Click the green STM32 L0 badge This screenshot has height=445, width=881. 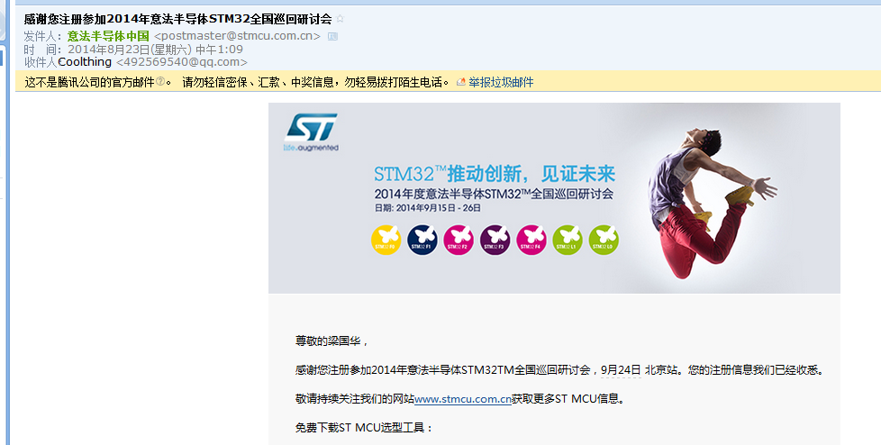[x=604, y=240]
